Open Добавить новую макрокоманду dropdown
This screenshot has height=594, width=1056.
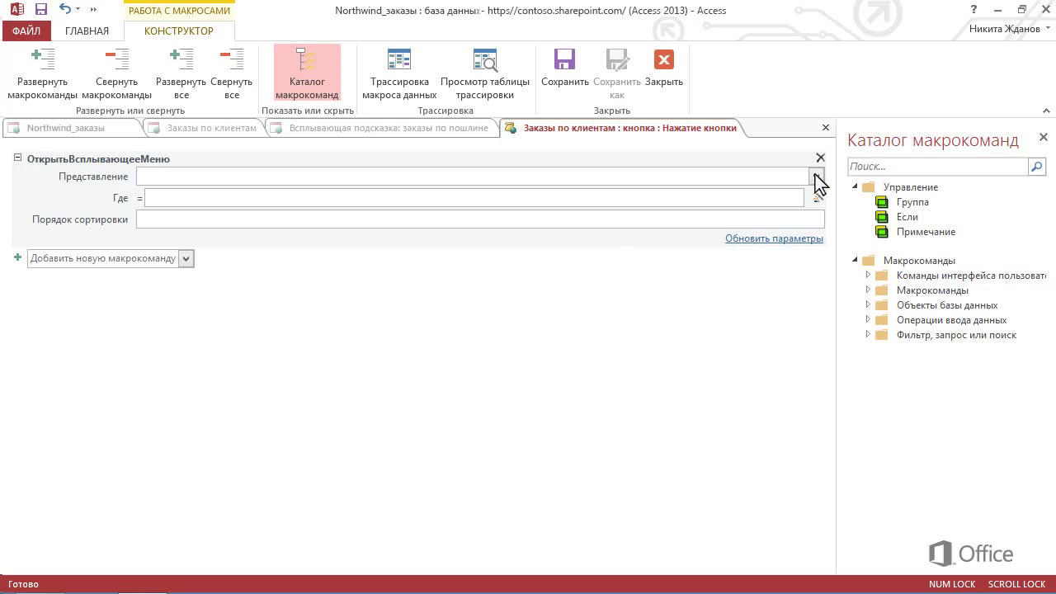186,258
